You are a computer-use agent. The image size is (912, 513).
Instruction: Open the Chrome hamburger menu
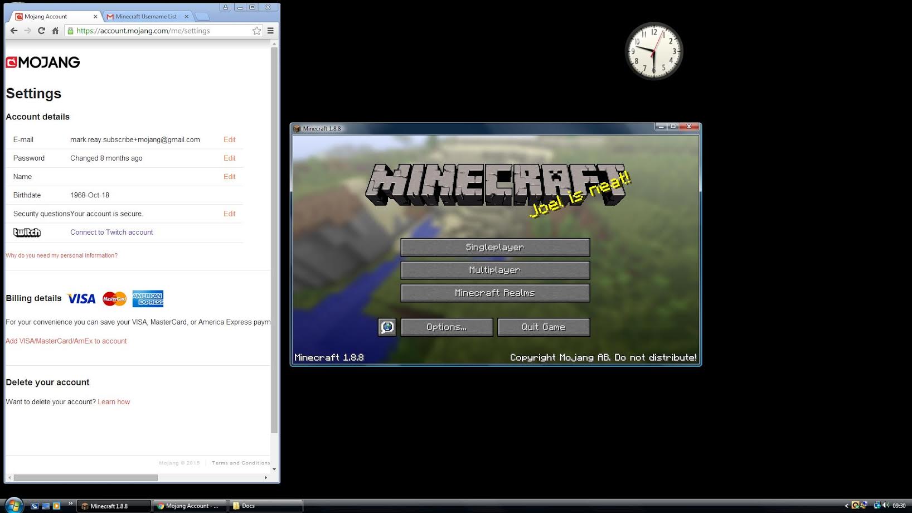click(x=270, y=31)
